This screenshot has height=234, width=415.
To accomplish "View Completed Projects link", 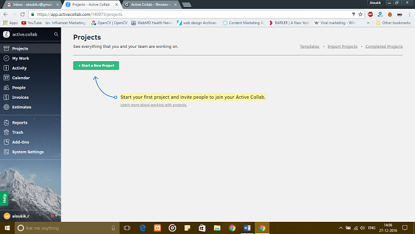I will [384, 47].
